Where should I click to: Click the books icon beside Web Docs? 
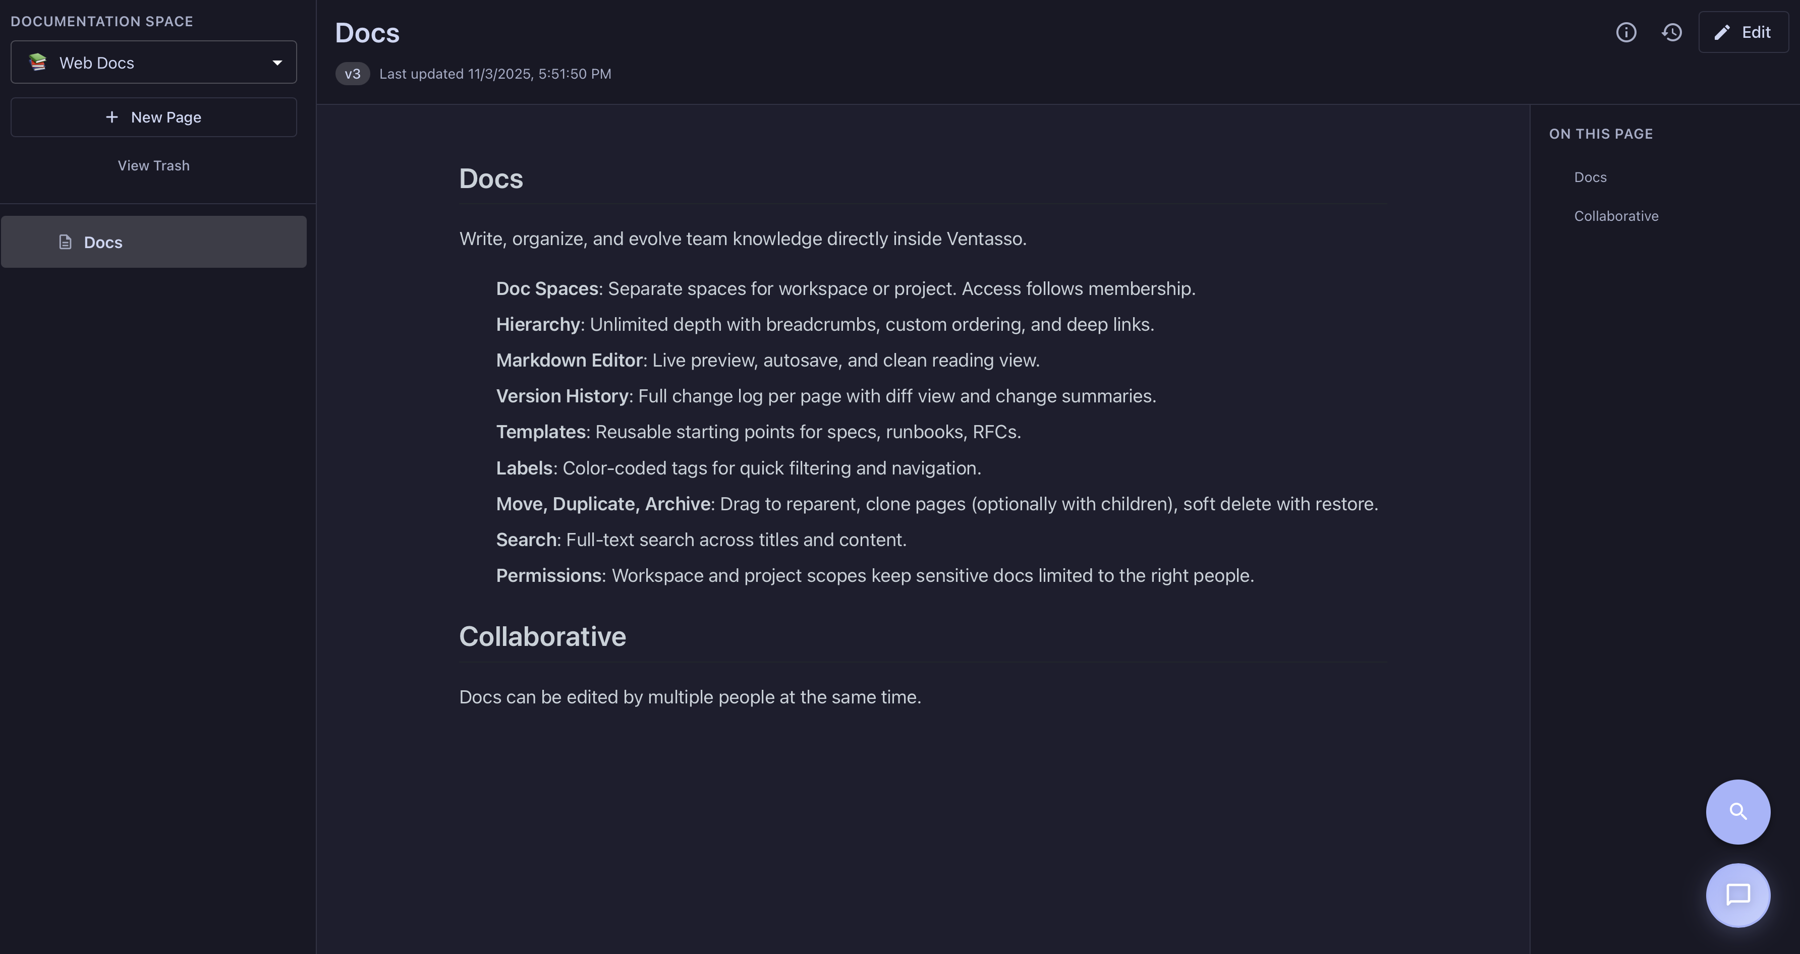(x=38, y=62)
